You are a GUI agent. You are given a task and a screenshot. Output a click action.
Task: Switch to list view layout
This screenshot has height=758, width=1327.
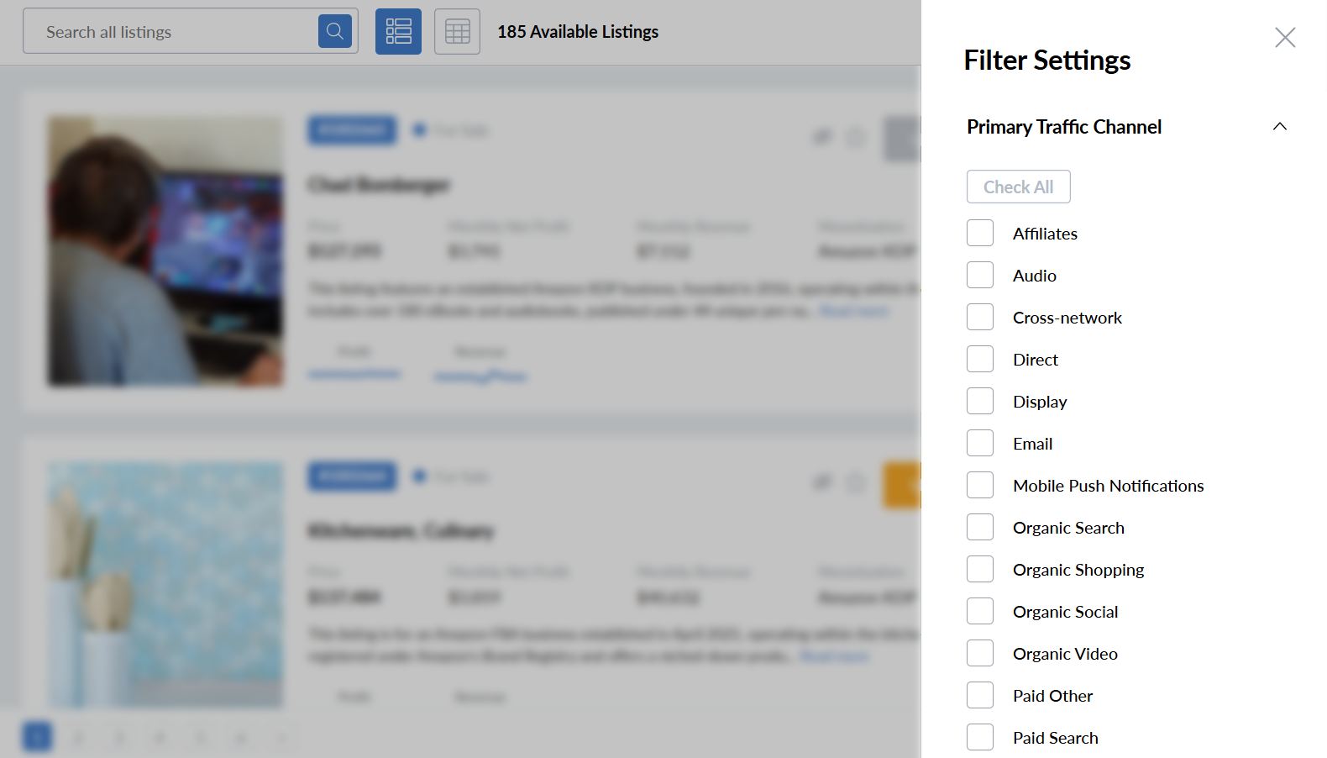[398, 31]
